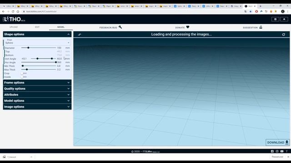Expand the Attributes panel
The height and width of the screenshot is (163, 291).
coord(37,95)
